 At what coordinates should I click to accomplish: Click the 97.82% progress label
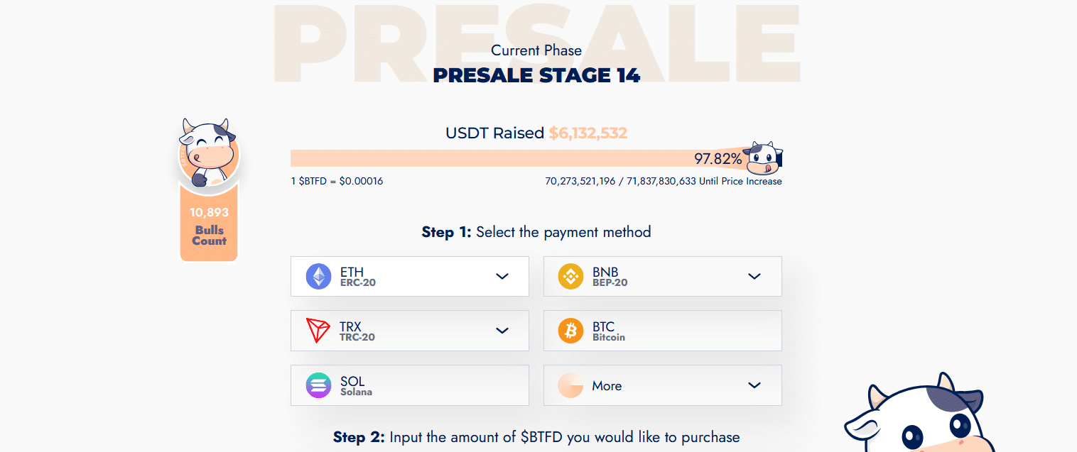(718, 159)
